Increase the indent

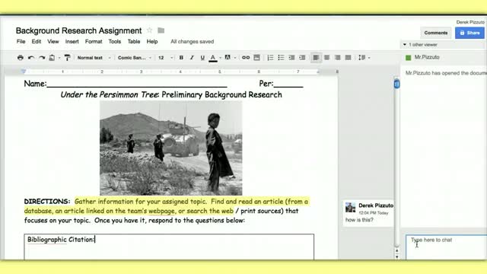point(302,58)
